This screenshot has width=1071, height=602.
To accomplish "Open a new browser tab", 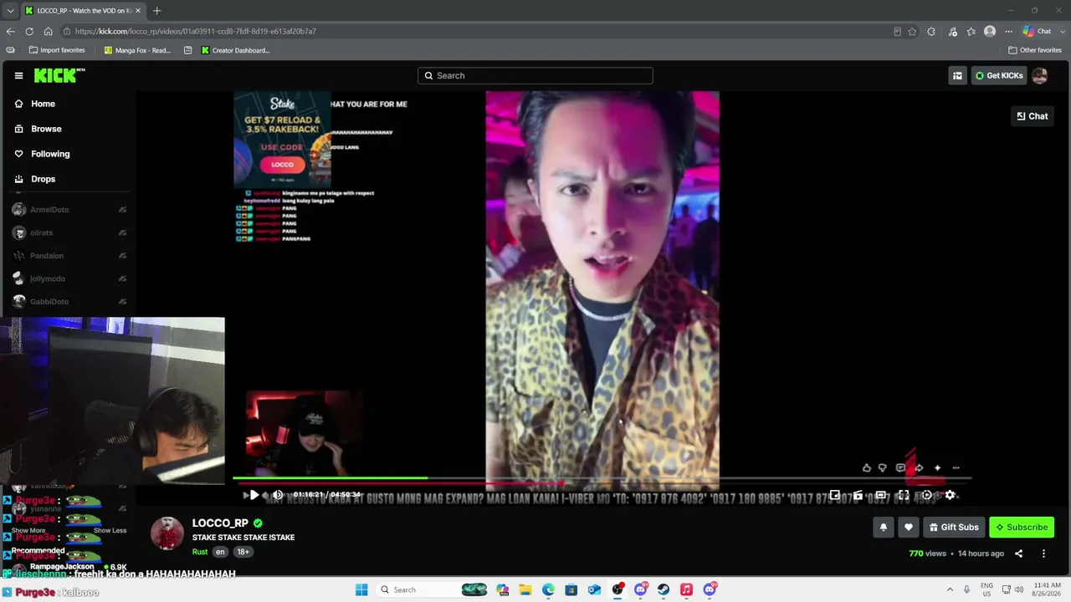I will pyautogui.click(x=156, y=11).
